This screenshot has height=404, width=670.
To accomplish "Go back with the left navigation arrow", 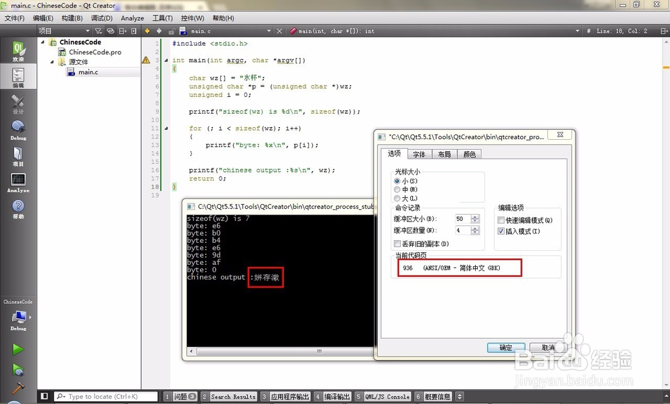I will (147, 31).
